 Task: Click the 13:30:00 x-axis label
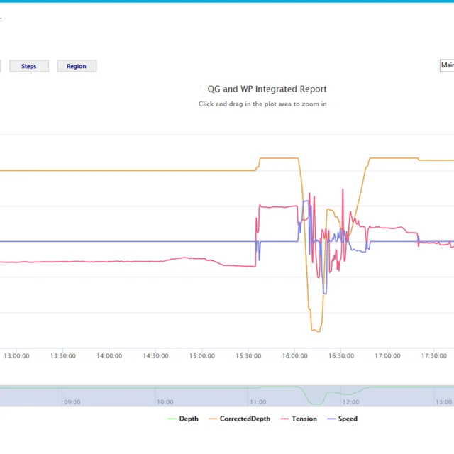(62, 356)
